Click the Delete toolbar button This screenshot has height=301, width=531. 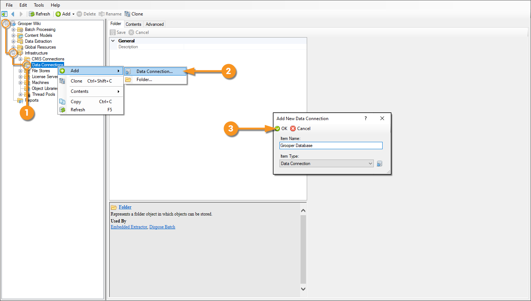86,14
